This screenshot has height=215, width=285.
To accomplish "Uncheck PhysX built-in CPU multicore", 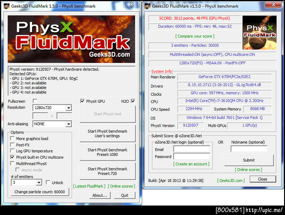I will 12,157.
